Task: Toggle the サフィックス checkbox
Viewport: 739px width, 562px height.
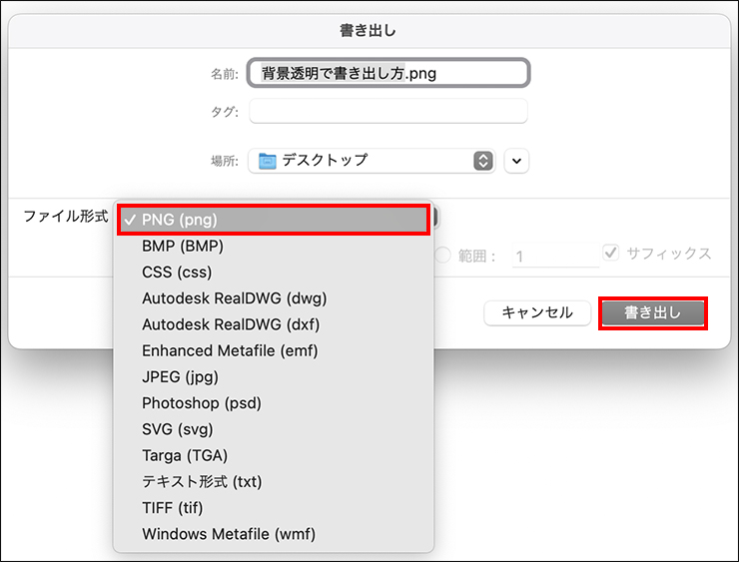Action: point(611,253)
